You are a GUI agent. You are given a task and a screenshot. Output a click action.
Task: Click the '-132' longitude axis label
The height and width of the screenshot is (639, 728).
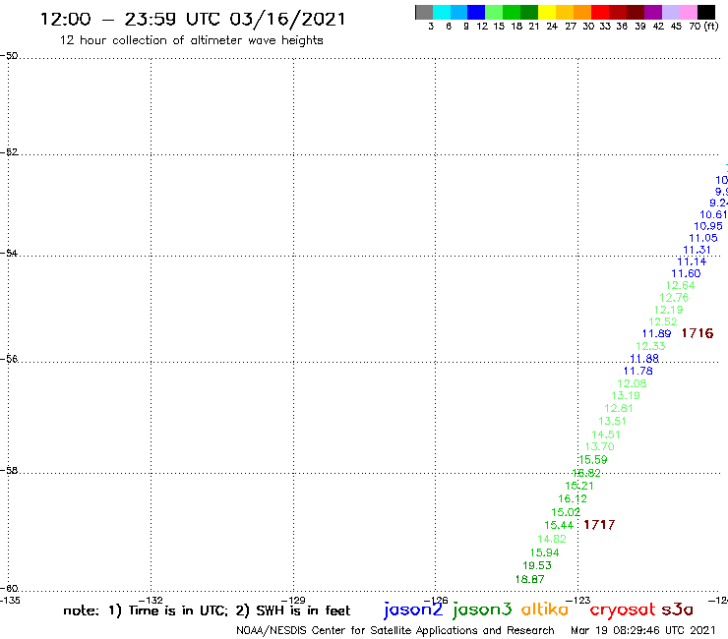(x=151, y=601)
